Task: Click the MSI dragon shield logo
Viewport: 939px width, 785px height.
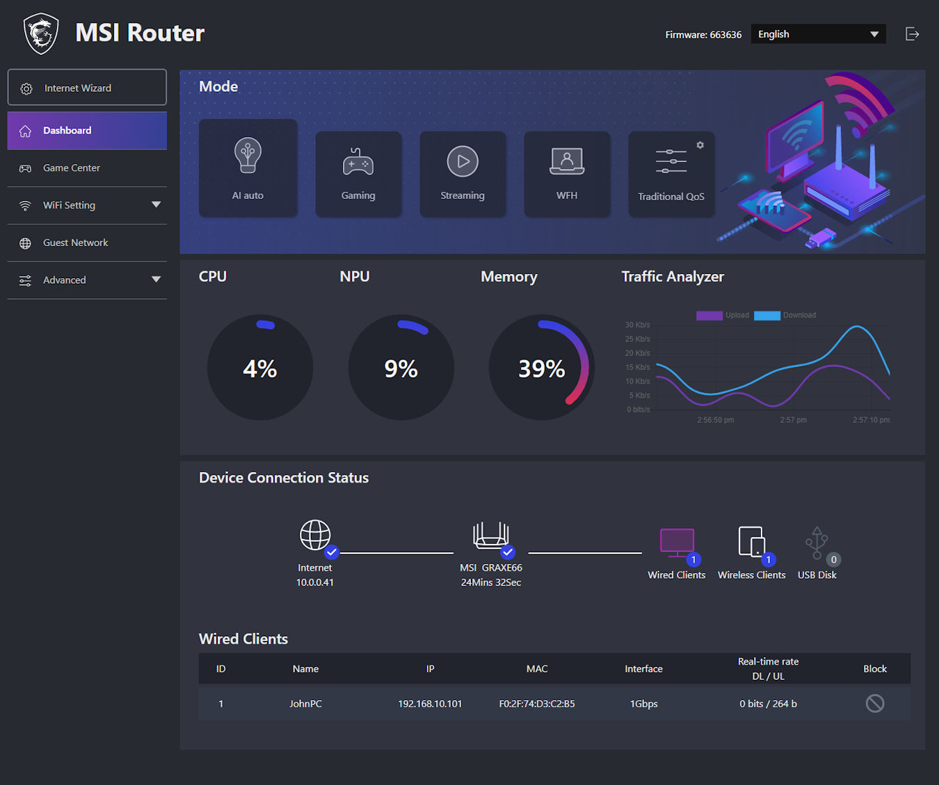Action: pos(41,33)
